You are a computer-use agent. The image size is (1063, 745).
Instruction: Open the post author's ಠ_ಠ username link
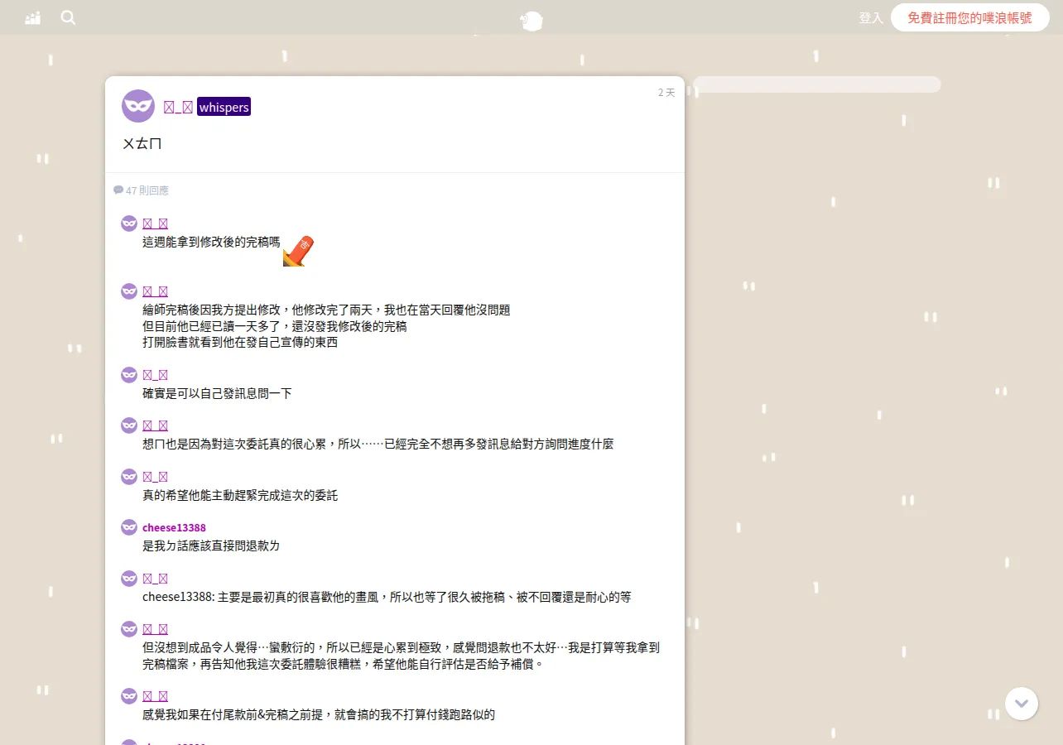point(178,107)
